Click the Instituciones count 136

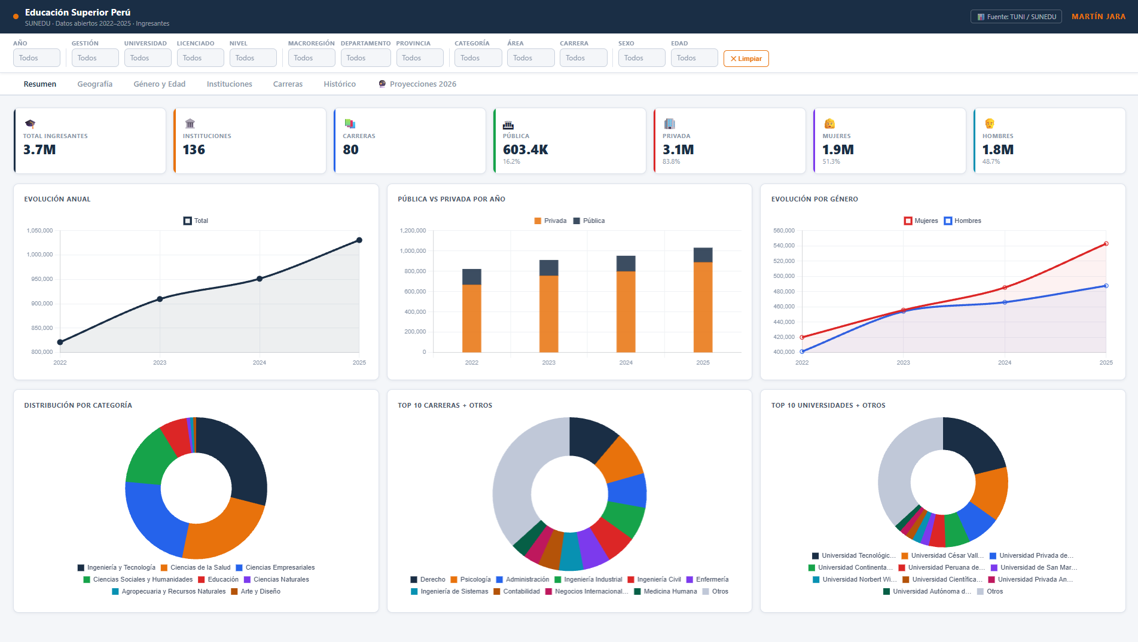coord(194,149)
